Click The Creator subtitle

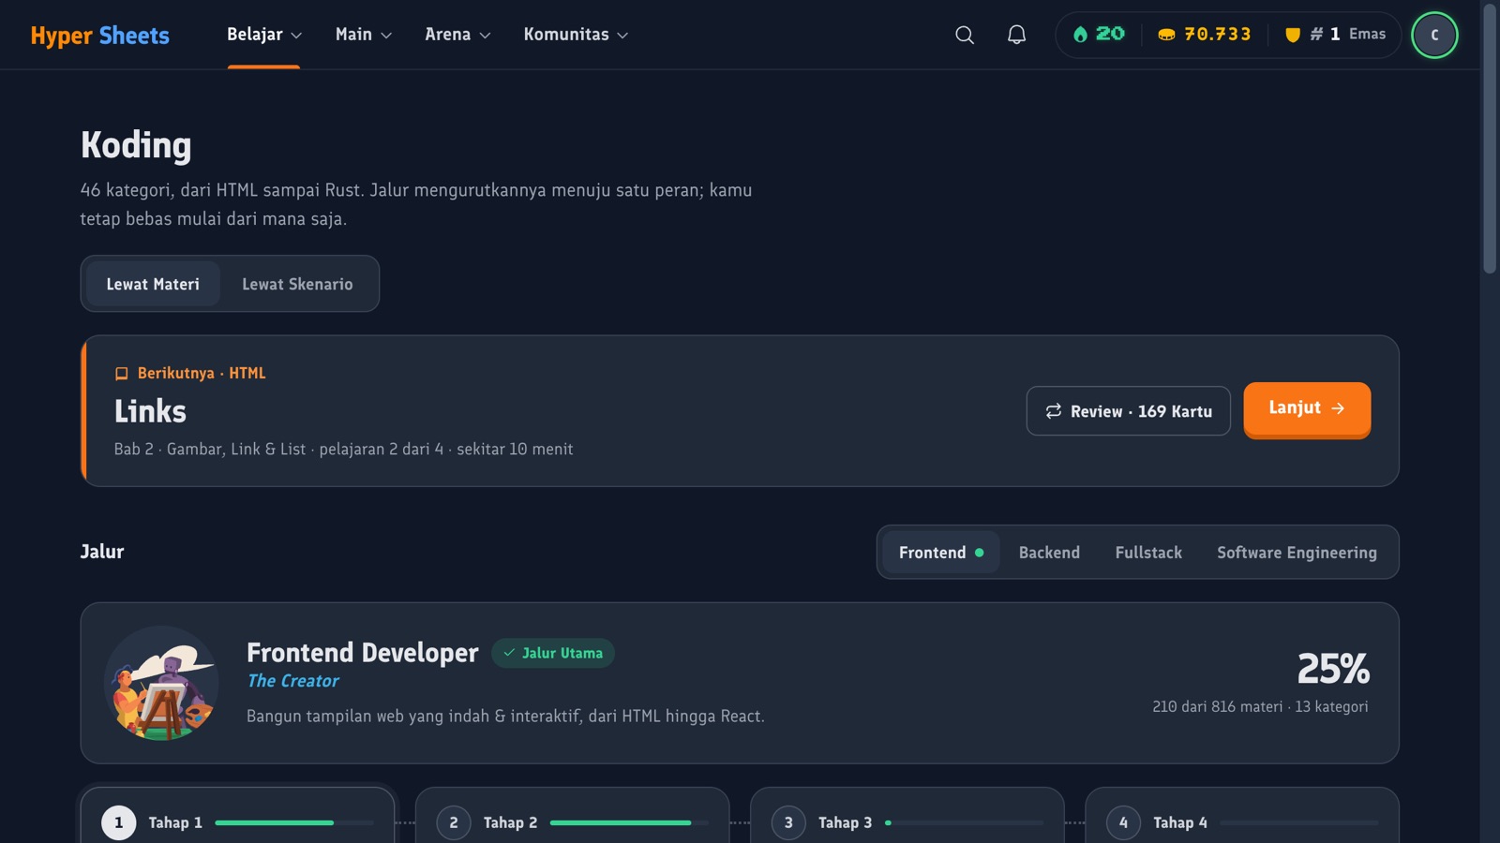point(292,681)
